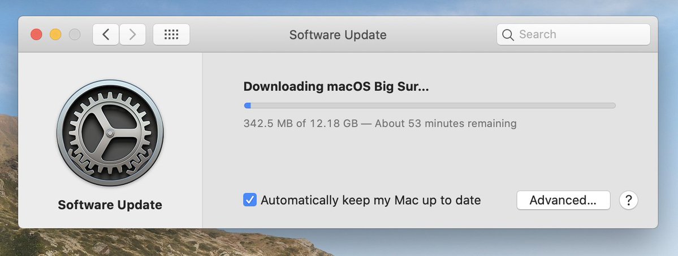The width and height of the screenshot is (678, 256).
Task: Open the Advanced... options
Action: (563, 200)
